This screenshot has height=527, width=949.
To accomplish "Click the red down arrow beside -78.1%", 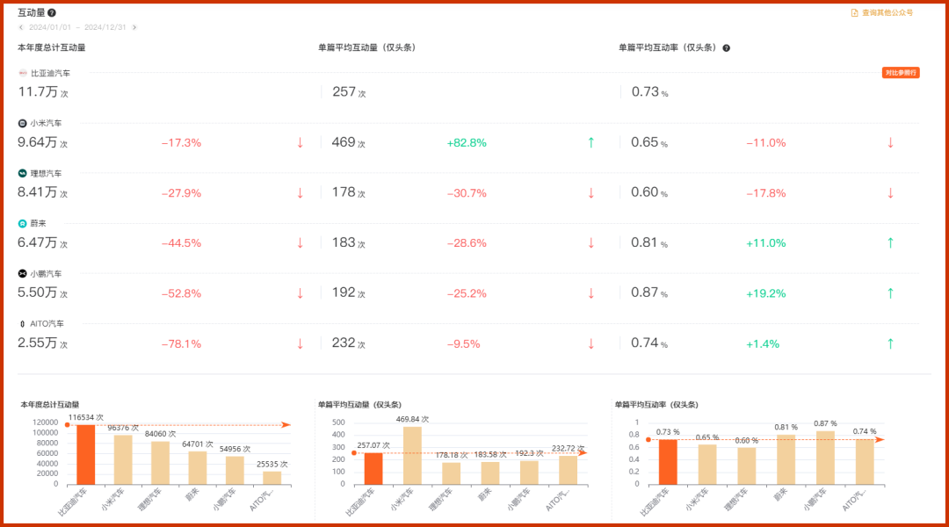I will coord(300,343).
